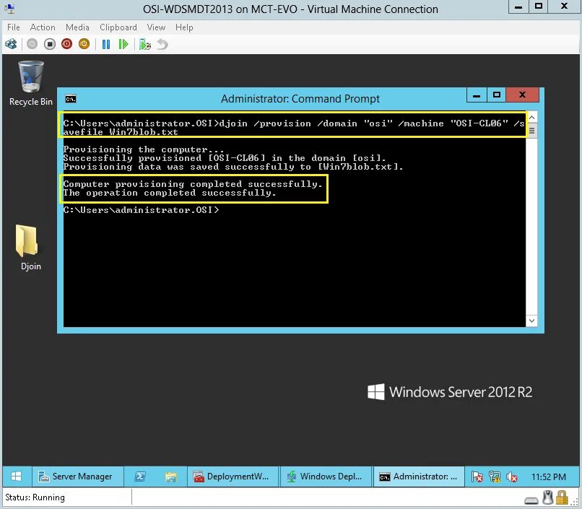The width and height of the screenshot is (582, 509).
Task: Revert the VM with the undo arrow icon
Action: point(162,45)
